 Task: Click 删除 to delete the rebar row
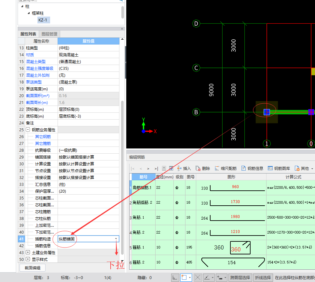coord(203,169)
